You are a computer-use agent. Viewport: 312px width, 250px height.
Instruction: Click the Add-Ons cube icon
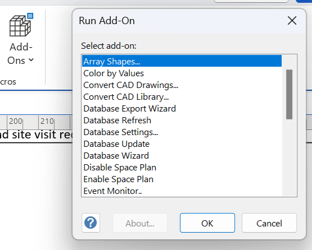point(21,25)
